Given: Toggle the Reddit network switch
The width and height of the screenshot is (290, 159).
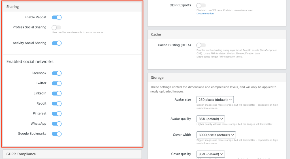Looking at the screenshot, I should pyautogui.click(x=57, y=103).
